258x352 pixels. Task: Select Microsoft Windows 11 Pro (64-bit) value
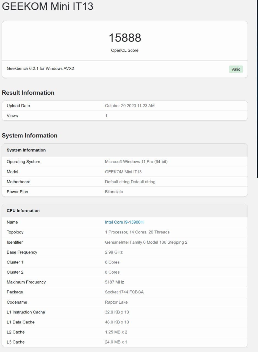click(136, 162)
